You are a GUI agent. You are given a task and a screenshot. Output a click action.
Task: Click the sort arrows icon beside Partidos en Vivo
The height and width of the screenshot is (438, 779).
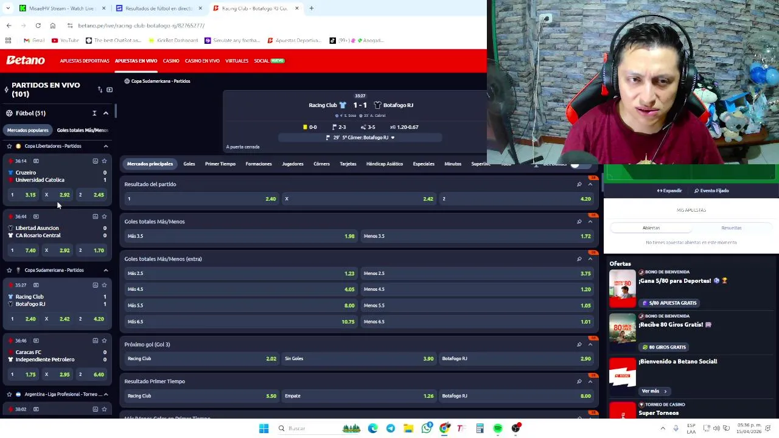tap(100, 89)
